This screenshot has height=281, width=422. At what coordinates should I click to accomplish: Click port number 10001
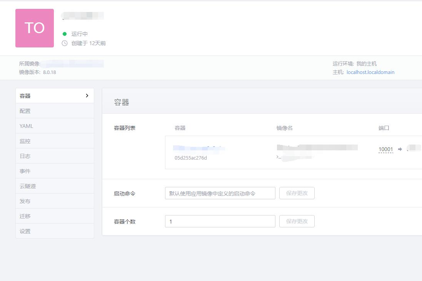[386, 149]
